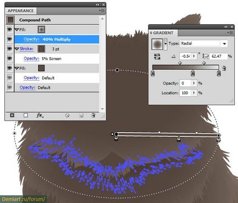
Task: Toggle eye icon for 5% Screen opacity row
Action: (9, 58)
